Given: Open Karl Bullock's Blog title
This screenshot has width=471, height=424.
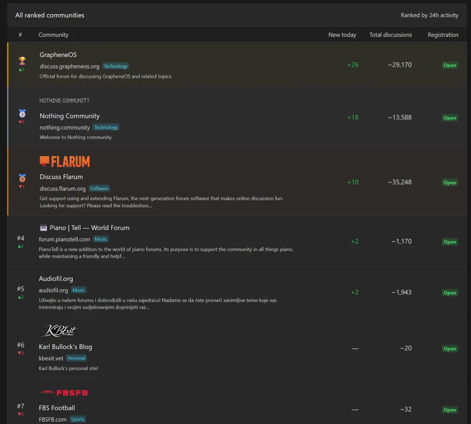Looking at the screenshot, I should tap(65, 346).
